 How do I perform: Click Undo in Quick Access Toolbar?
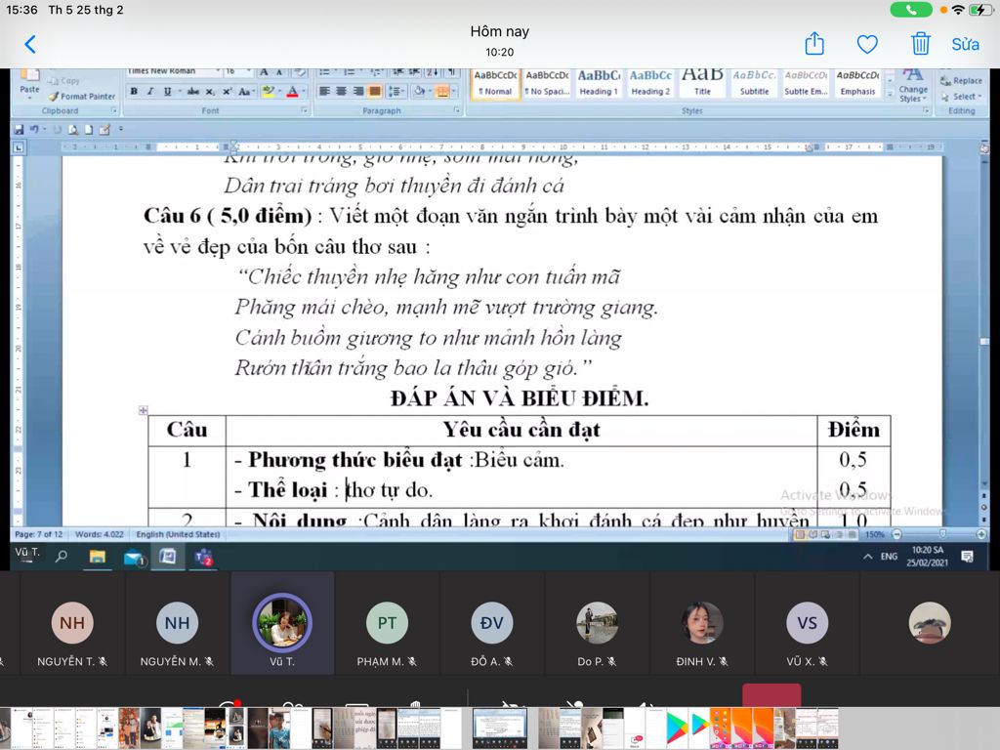(x=34, y=130)
